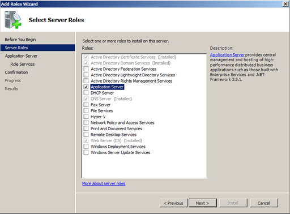Enable the DHCP Server role checkbox
This screenshot has height=214, width=290.
(86, 93)
